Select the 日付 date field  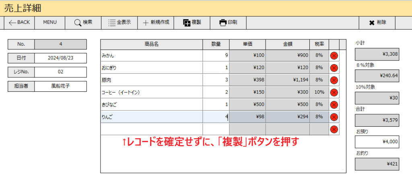click(x=60, y=58)
